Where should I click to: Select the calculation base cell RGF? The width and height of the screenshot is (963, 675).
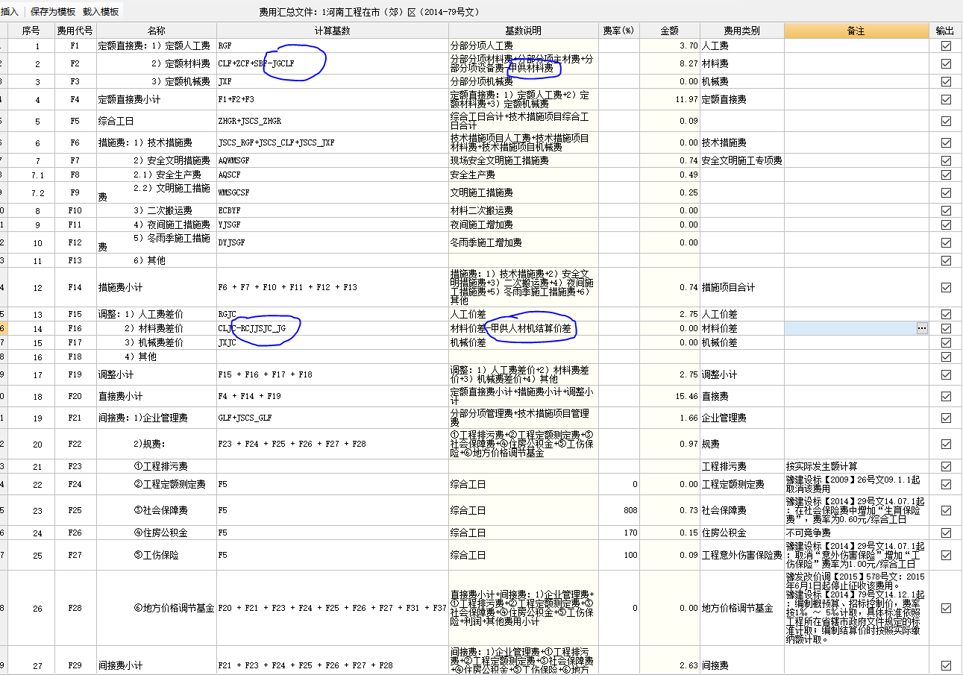click(x=332, y=45)
